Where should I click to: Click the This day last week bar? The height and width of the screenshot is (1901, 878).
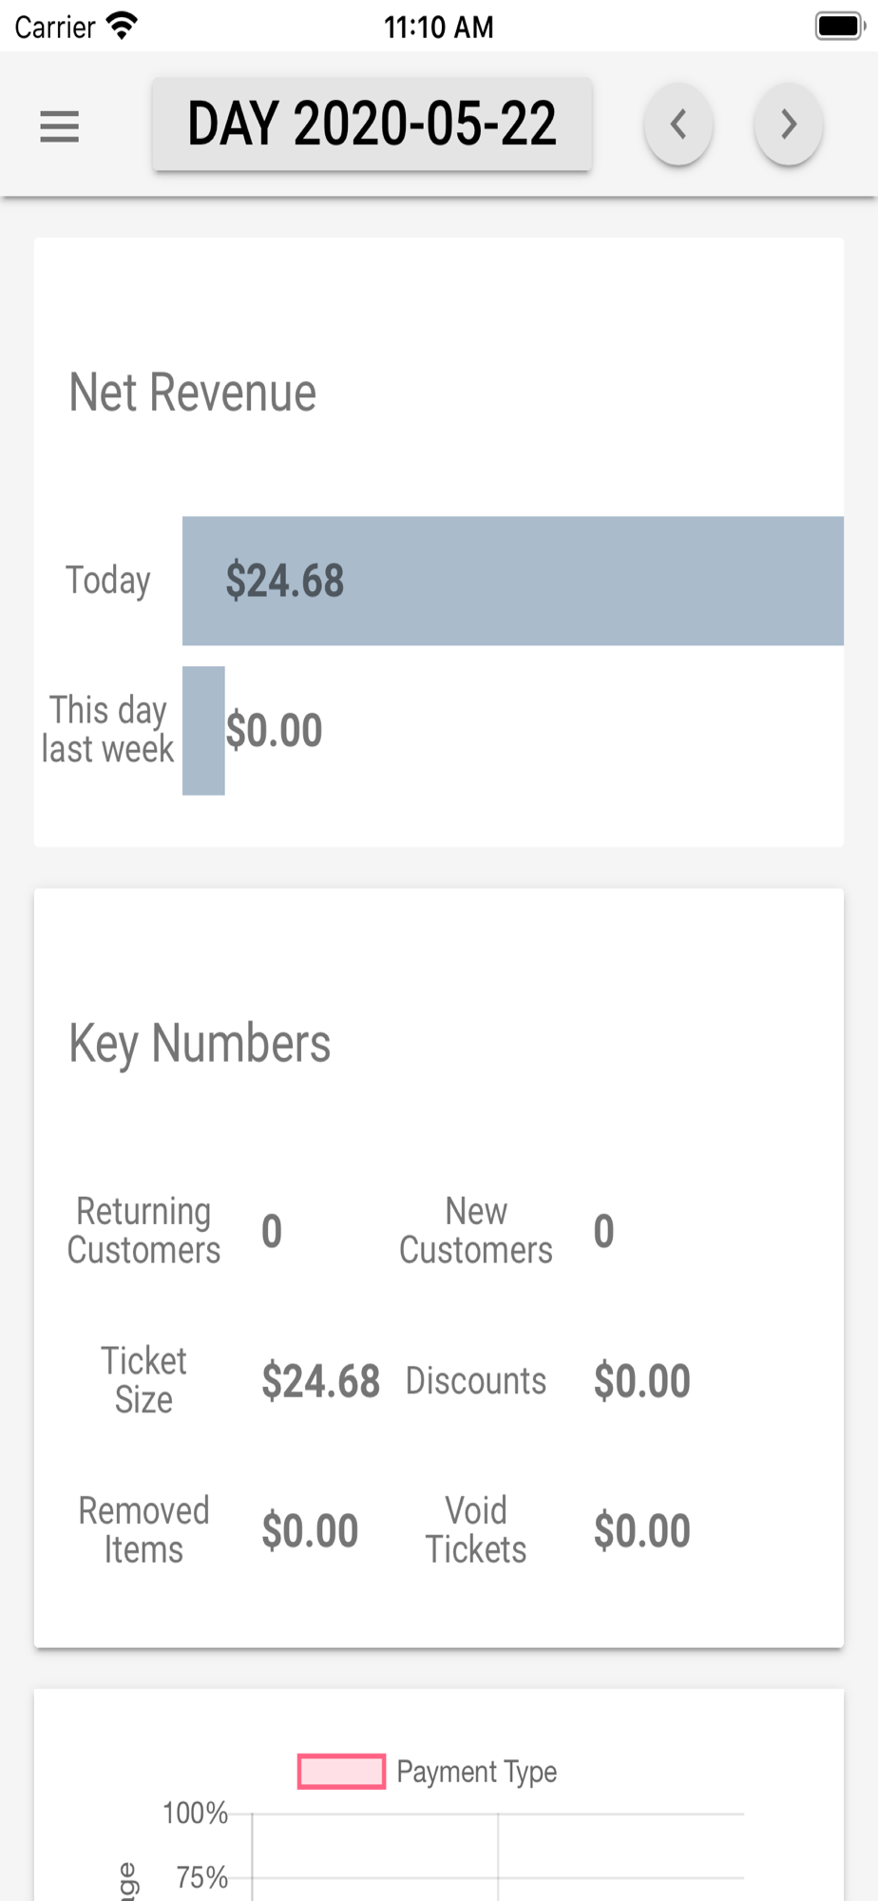(203, 730)
